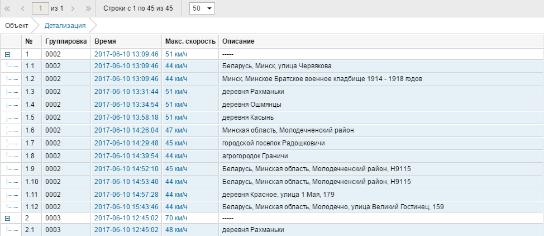Image resolution: width=544 pixels, height=236 pixels.
Task: Switch to the Объект breadcrumb tab
Action: (x=17, y=26)
